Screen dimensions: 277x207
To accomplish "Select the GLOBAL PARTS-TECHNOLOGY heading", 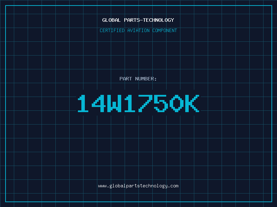I will tap(138, 20).
